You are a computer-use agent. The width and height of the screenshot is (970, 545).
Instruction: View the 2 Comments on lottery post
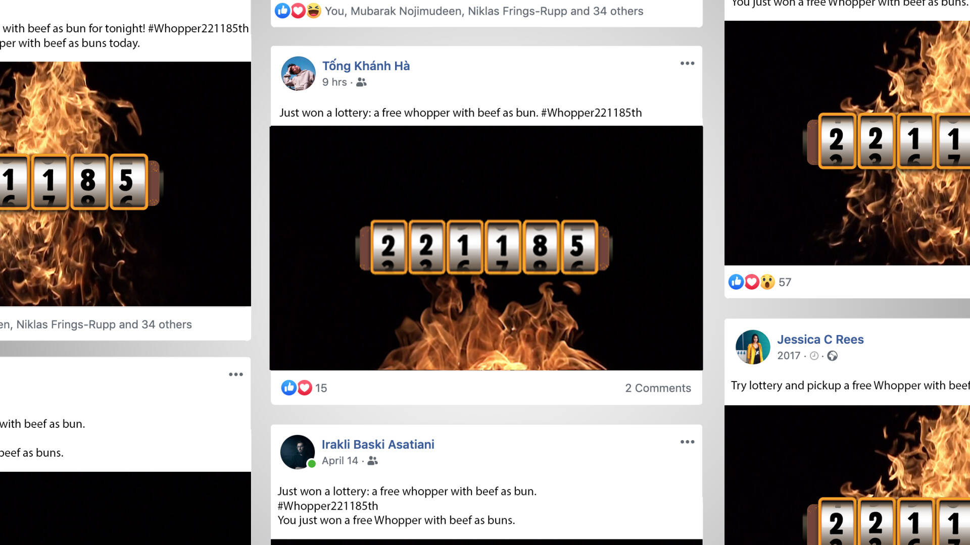[658, 388]
